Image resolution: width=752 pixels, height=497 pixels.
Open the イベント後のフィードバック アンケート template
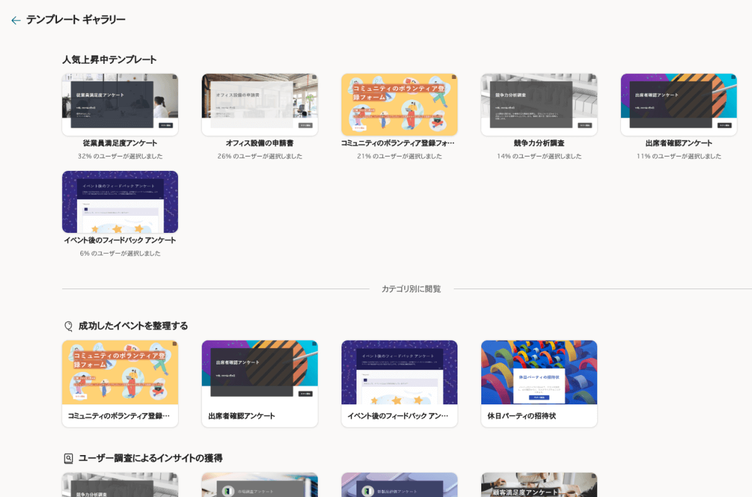click(120, 201)
